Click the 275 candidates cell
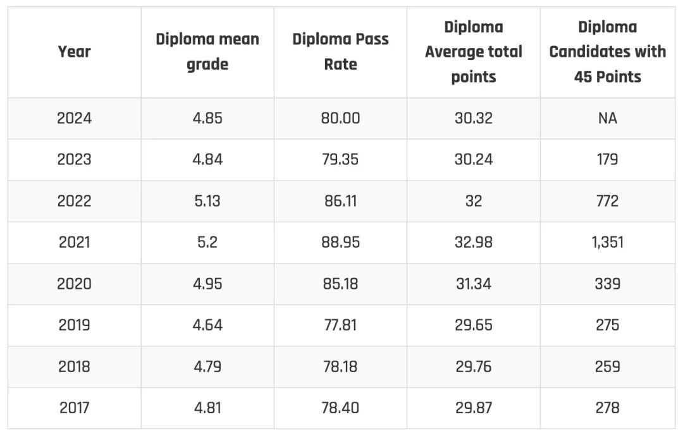 coord(608,325)
